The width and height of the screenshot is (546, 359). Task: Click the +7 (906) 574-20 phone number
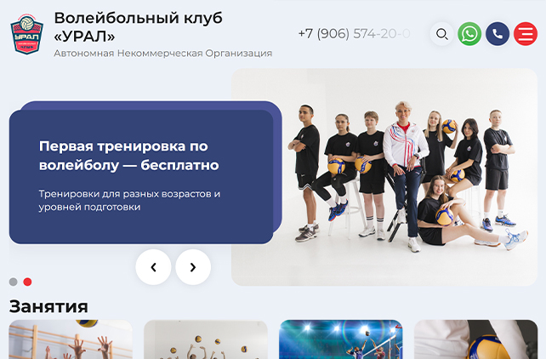pyautogui.click(x=354, y=34)
